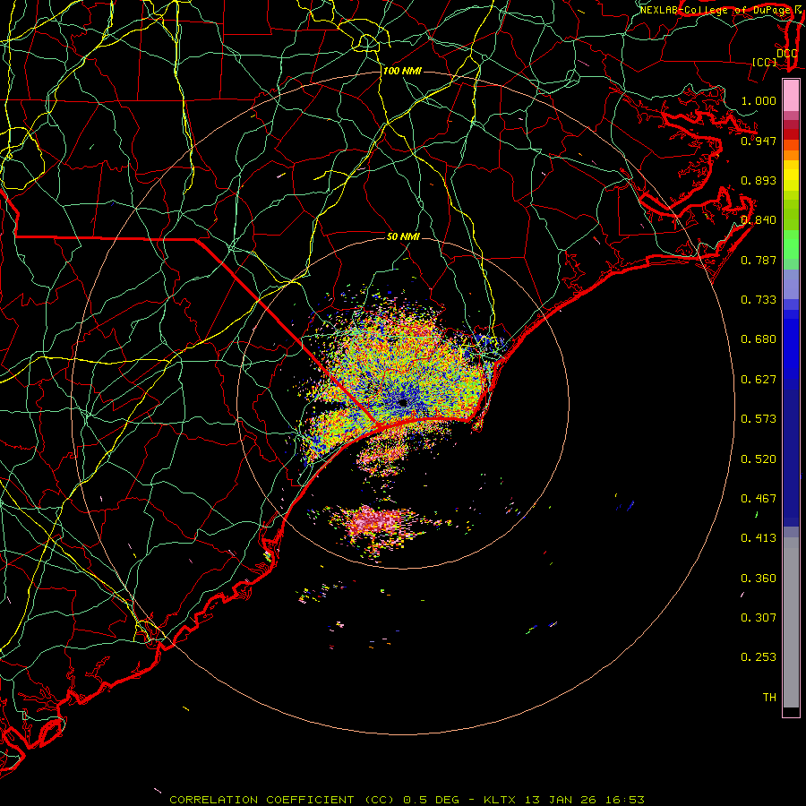806x806 pixels.
Task: Click the 100 NMI range ring label
Action: (x=402, y=71)
